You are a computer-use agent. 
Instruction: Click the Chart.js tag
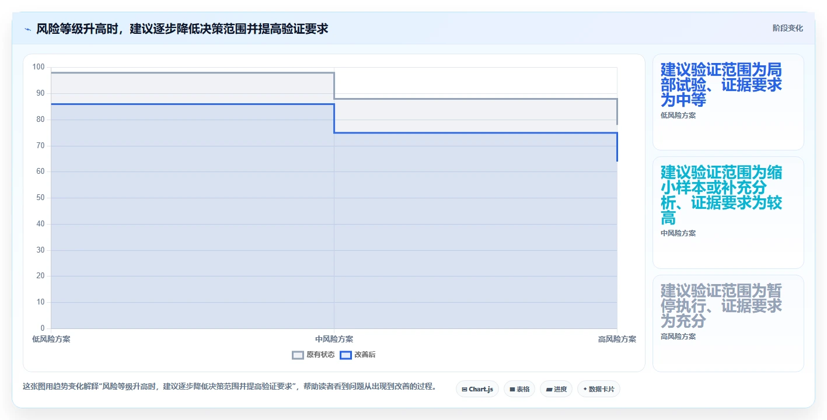pos(477,389)
